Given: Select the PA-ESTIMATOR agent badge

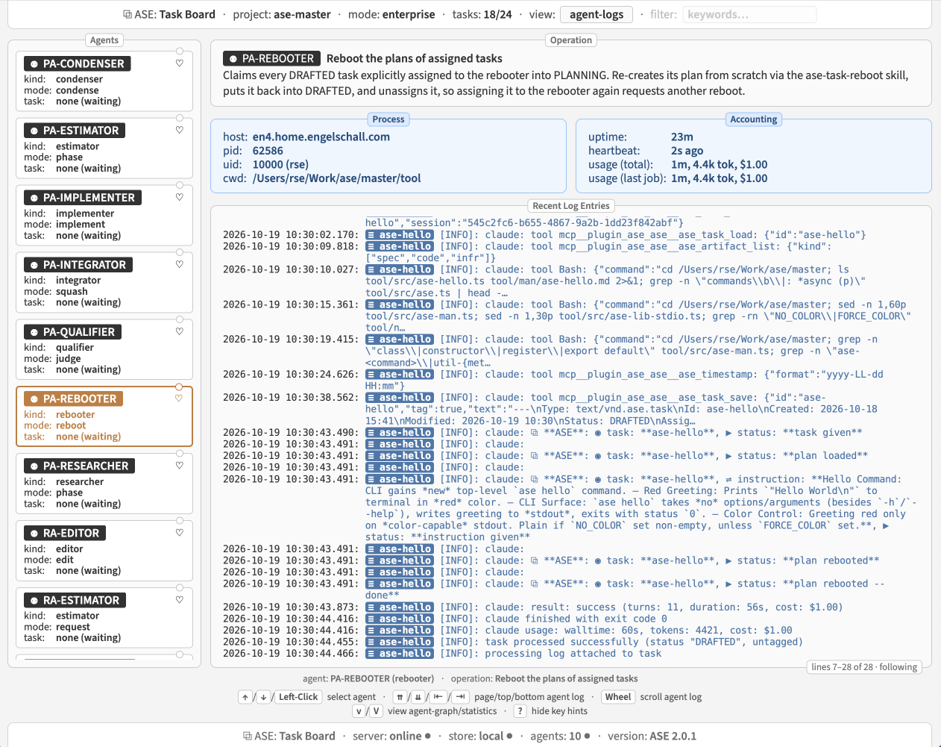Looking at the screenshot, I should 75,131.
